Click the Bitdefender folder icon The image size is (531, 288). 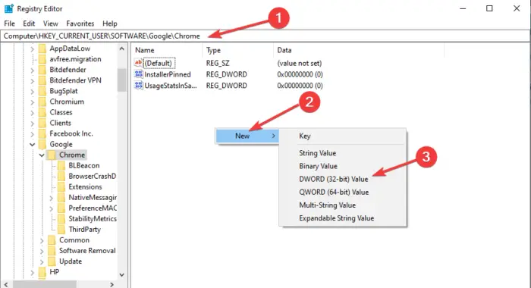(42, 70)
